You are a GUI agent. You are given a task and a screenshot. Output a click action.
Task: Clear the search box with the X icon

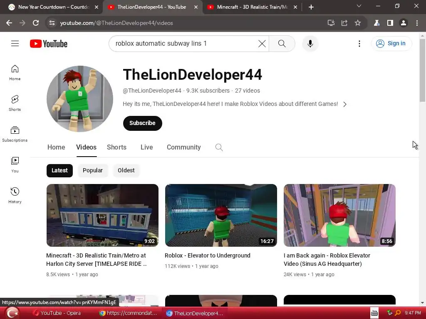tap(262, 43)
